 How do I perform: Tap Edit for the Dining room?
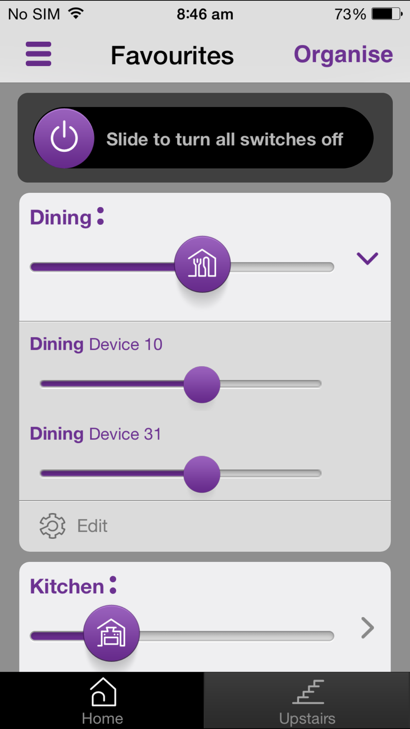[92, 526]
